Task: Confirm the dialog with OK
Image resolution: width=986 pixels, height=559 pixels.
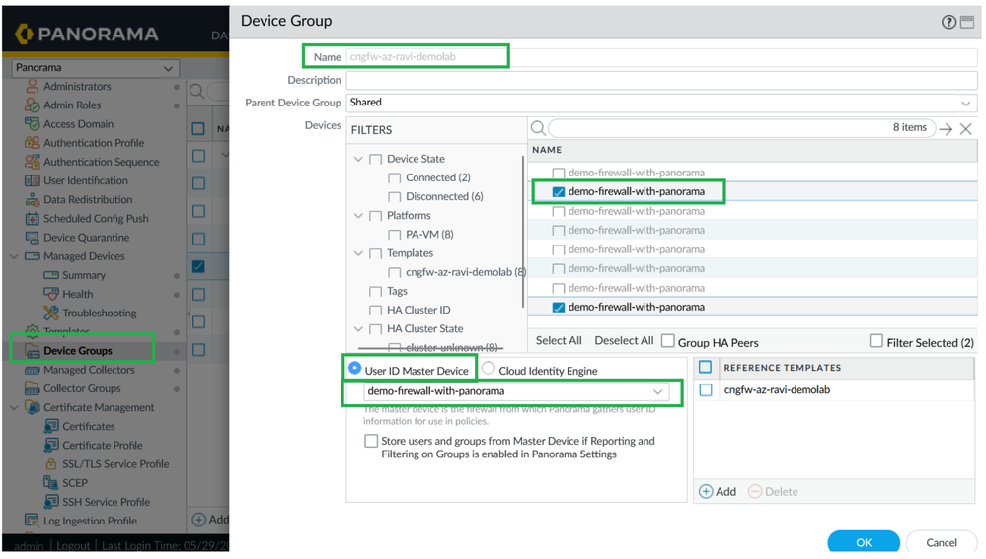Action: point(864,542)
